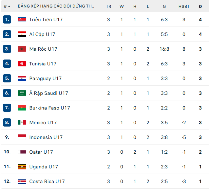Click the blue rank 1 badge
The image size is (209, 189).
pos(7,20)
